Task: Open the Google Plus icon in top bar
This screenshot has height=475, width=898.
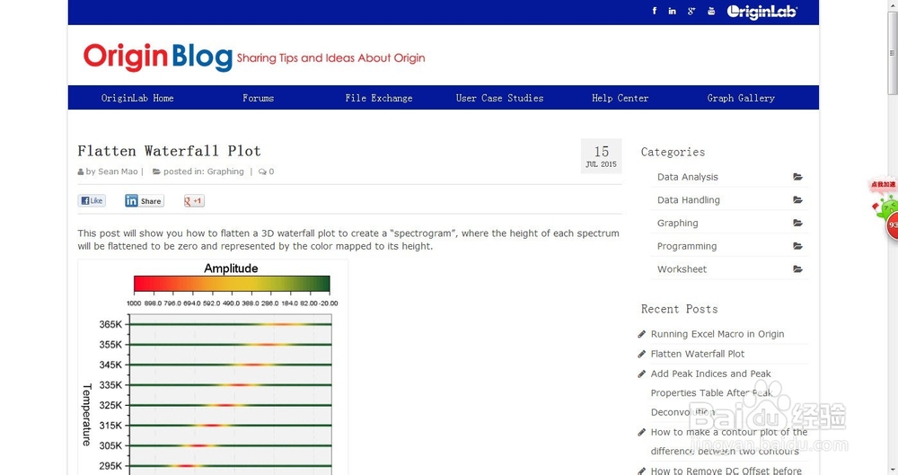Action: (x=691, y=11)
